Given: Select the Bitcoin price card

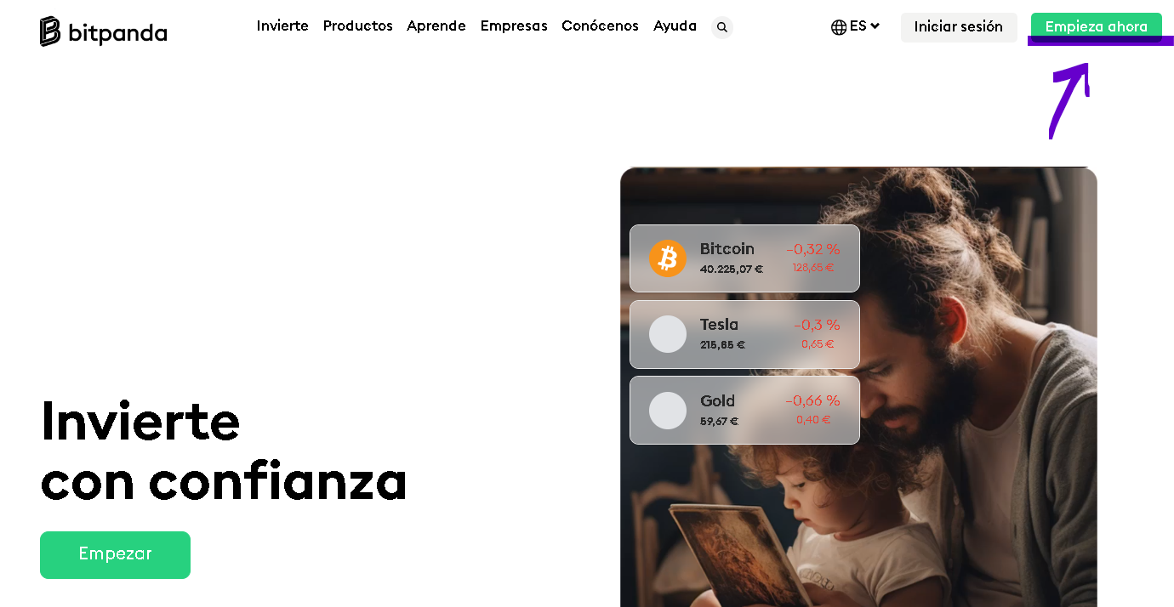Looking at the screenshot, I should (744, 258).
